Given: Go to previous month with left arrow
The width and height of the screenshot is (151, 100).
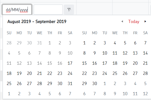Looking at the screenshot, I should pos(122,21).
